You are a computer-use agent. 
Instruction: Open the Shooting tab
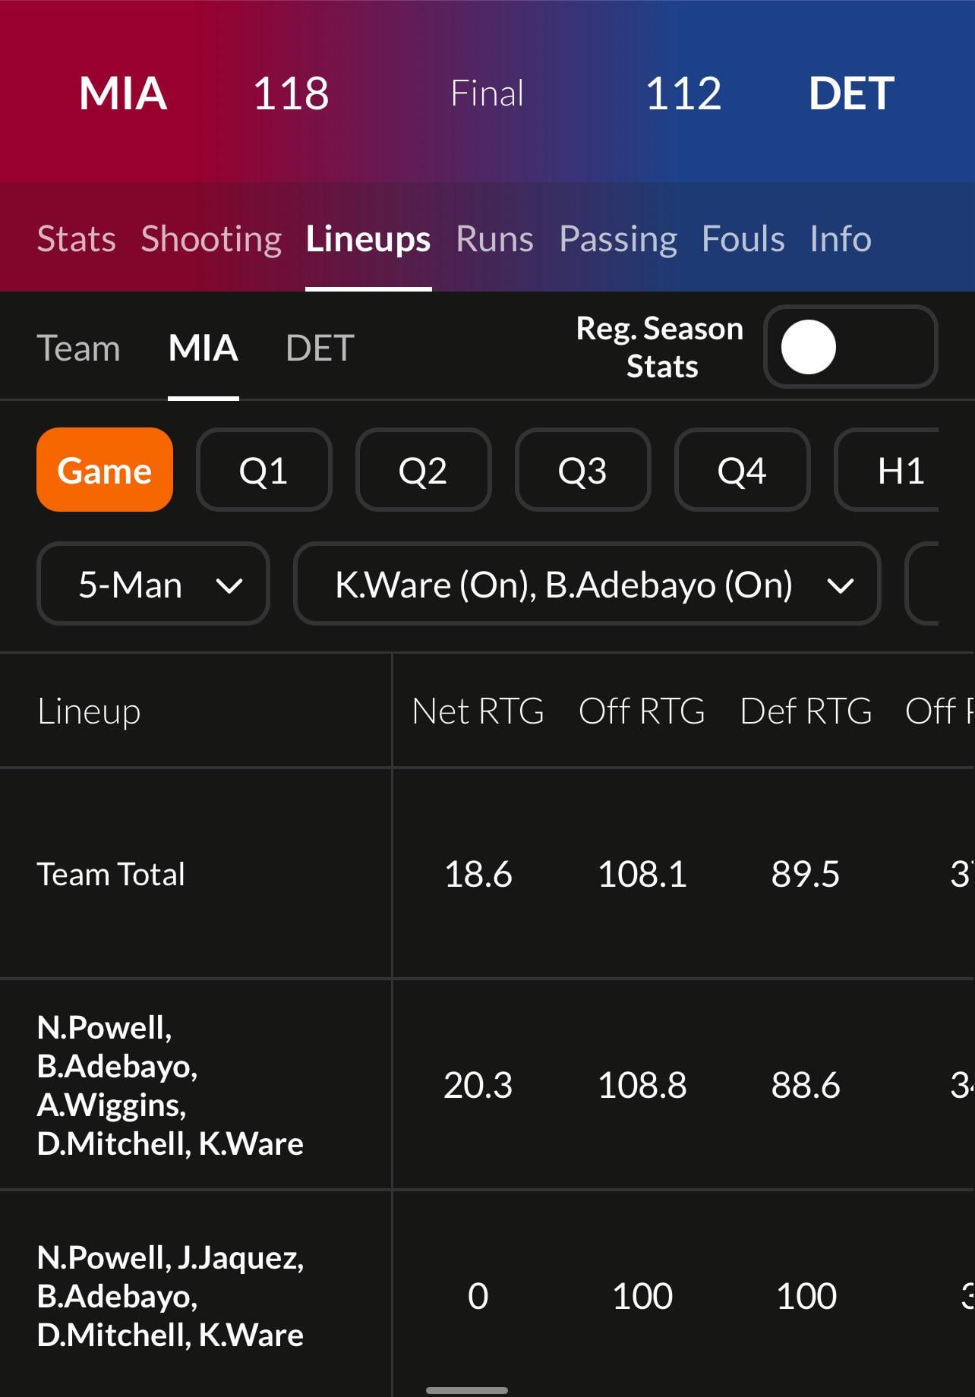[211, 239]
